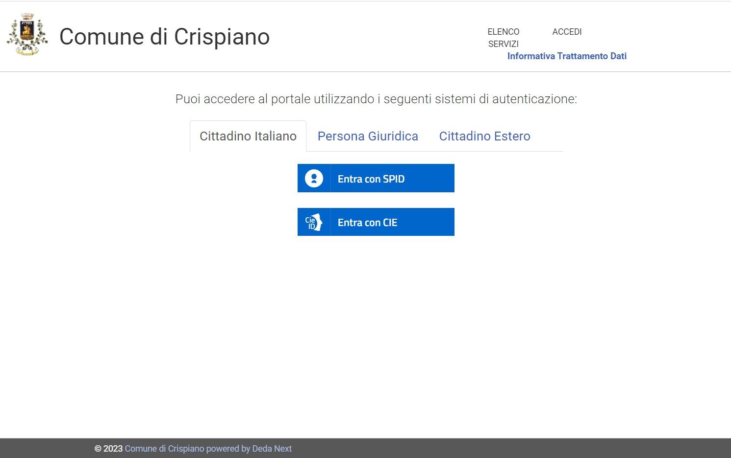Screen dimensions: 731x458
Task: Click the Comune di Crispiano header title
Action: 164,37
